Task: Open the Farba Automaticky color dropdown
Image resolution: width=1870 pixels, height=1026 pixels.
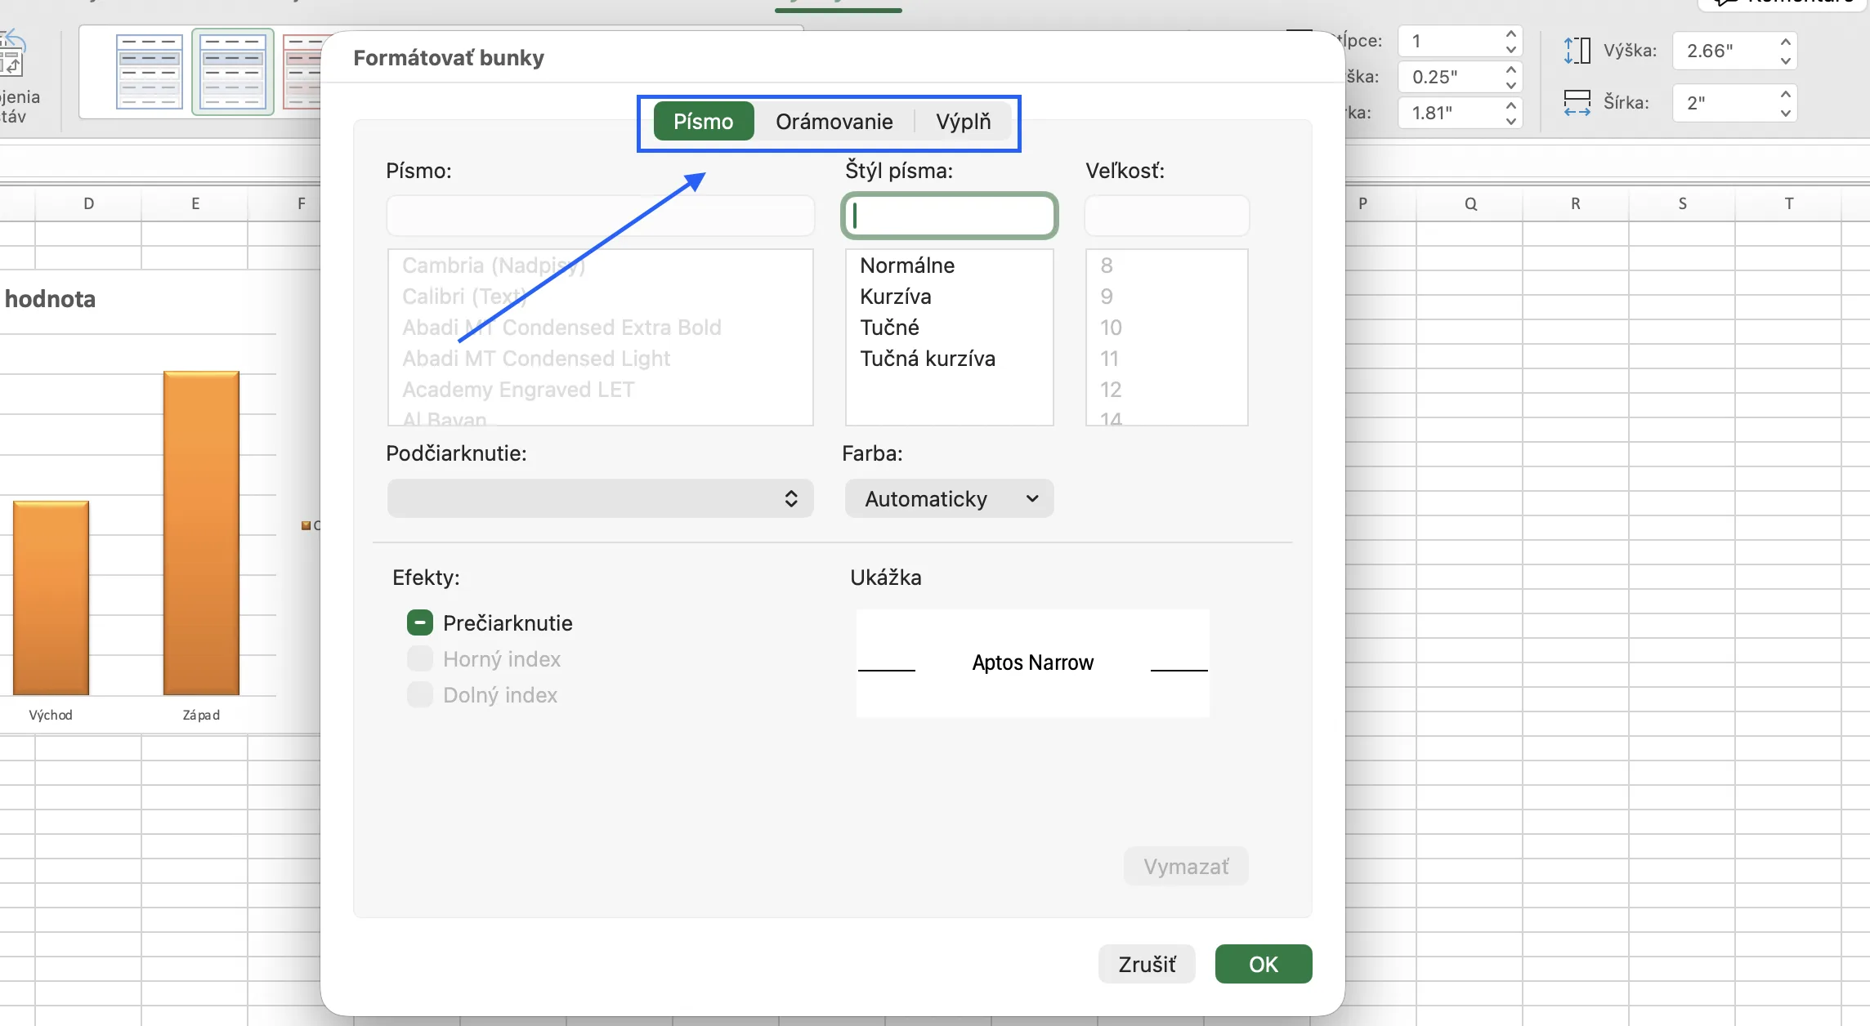Action: (x=949, y=498)
